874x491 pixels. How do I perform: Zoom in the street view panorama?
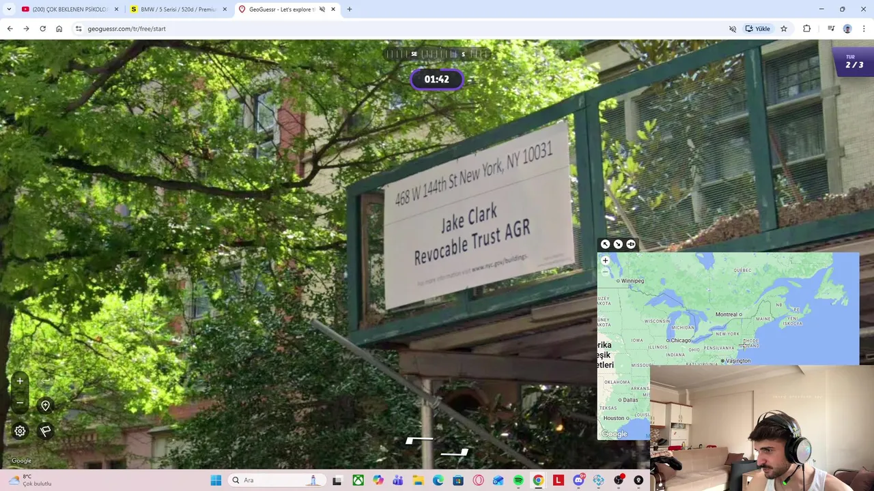tap(20, 381)
